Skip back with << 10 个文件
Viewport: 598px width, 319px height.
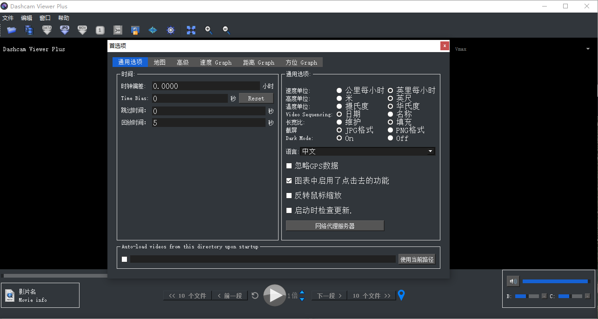[187, 296]
